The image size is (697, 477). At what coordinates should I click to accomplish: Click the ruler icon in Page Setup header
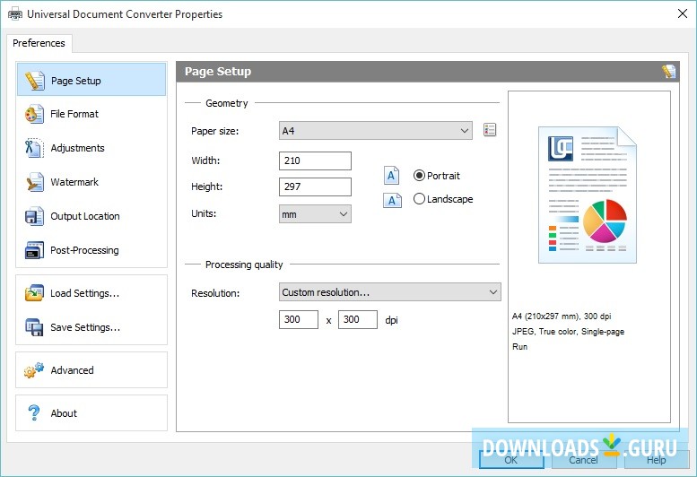click(668, 72)
